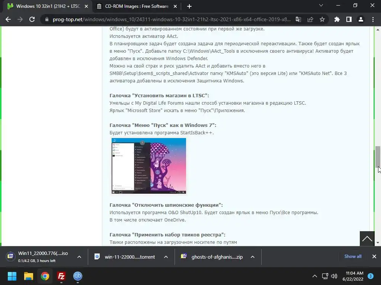Open the Windows Start menu
381x285 pixels.
(12, 276)
